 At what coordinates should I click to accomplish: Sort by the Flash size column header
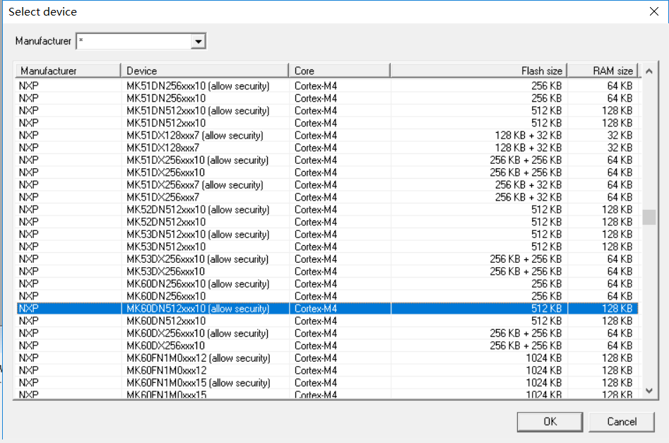[479, 71]
